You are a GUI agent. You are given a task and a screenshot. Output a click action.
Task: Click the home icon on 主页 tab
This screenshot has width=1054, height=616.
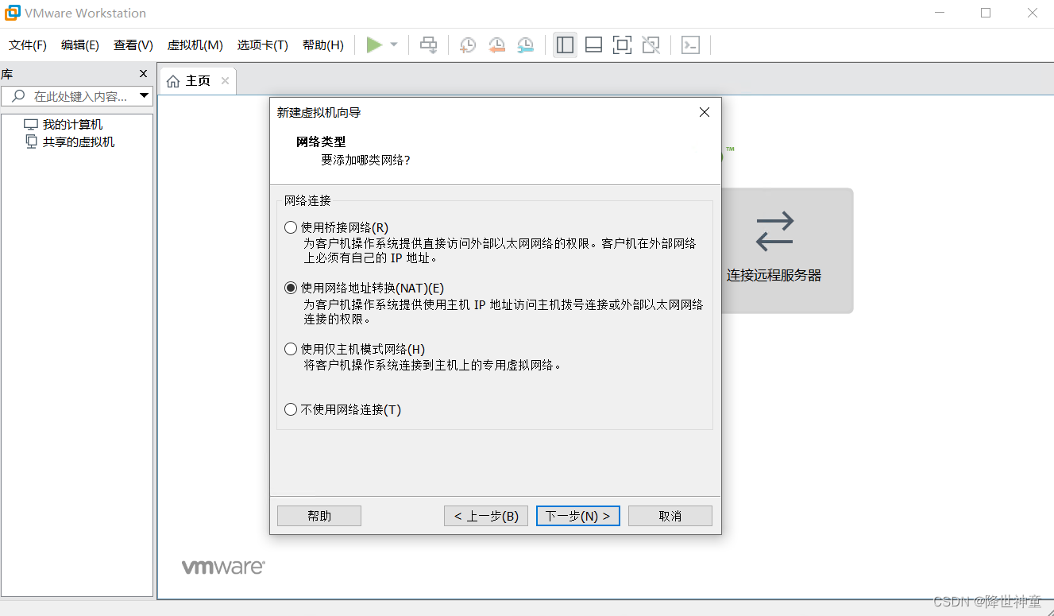tap(173, 81)
